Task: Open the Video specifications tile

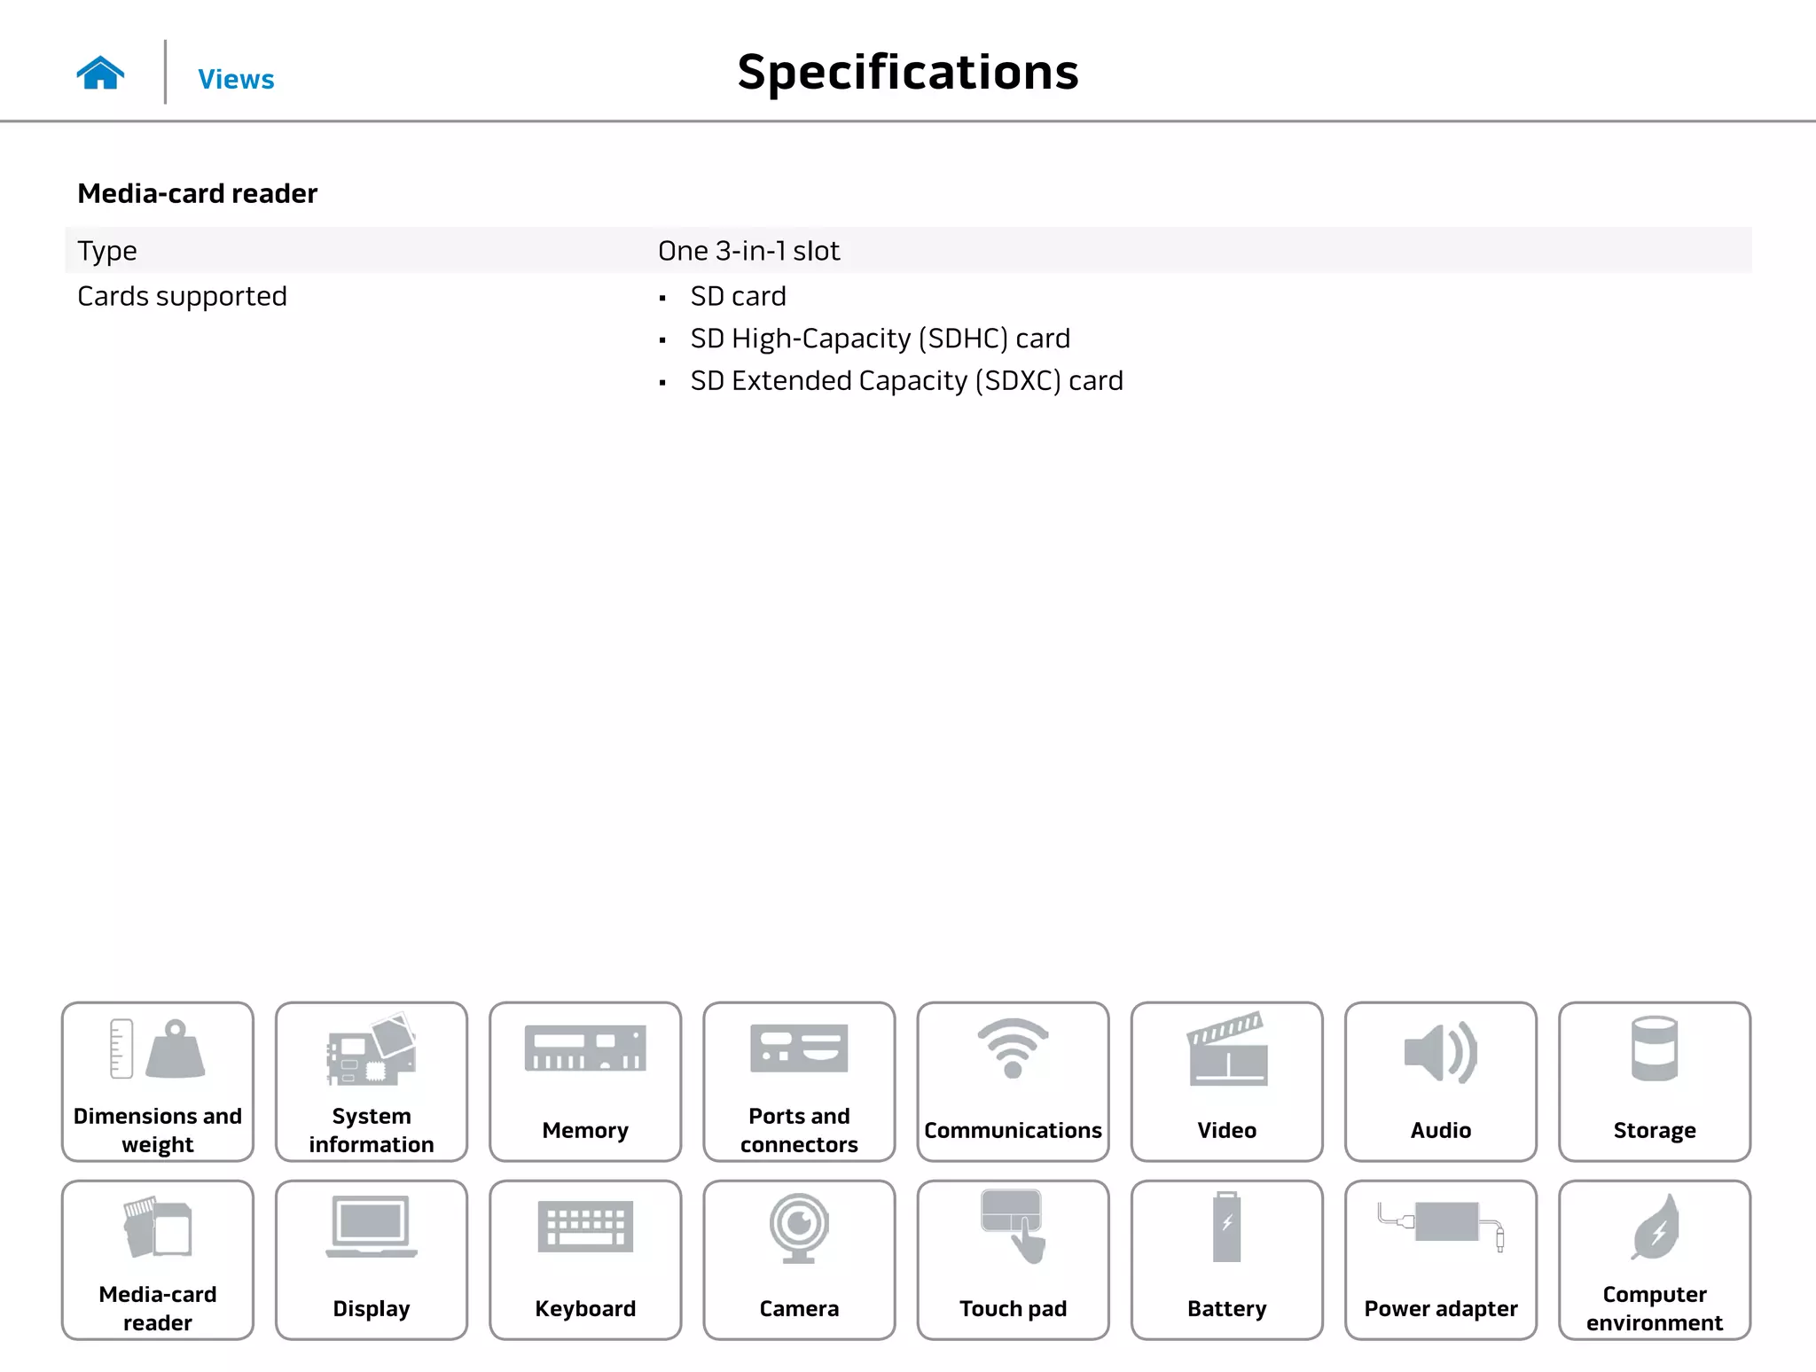Action: click(x=1226, y=1081)
